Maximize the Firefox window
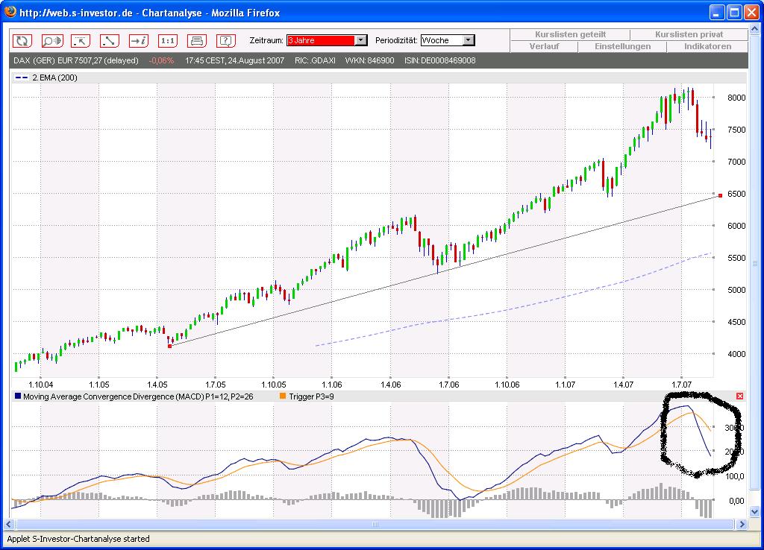 pyautogui.click(x=734, y=12)
